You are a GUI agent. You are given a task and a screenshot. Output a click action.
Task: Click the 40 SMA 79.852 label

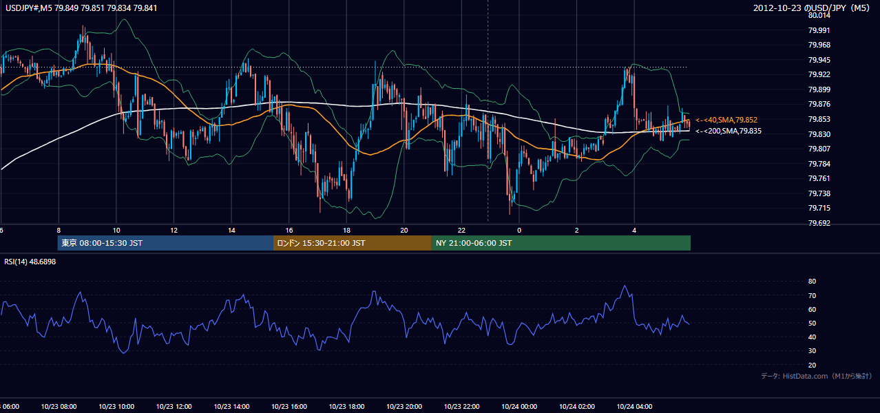click(x=726, y=120)
